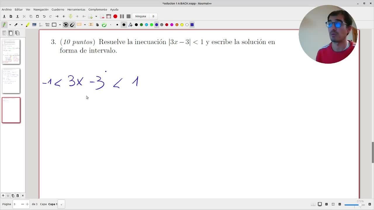
Task: Pick the medium pen thickness dot
Action: [x=117, y=25]
